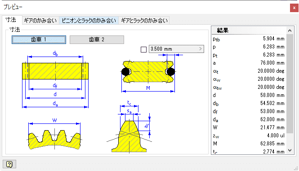This screenshot has height=171, width=299.
Task: Click the 結果 column header
Action: click(249, 31)
